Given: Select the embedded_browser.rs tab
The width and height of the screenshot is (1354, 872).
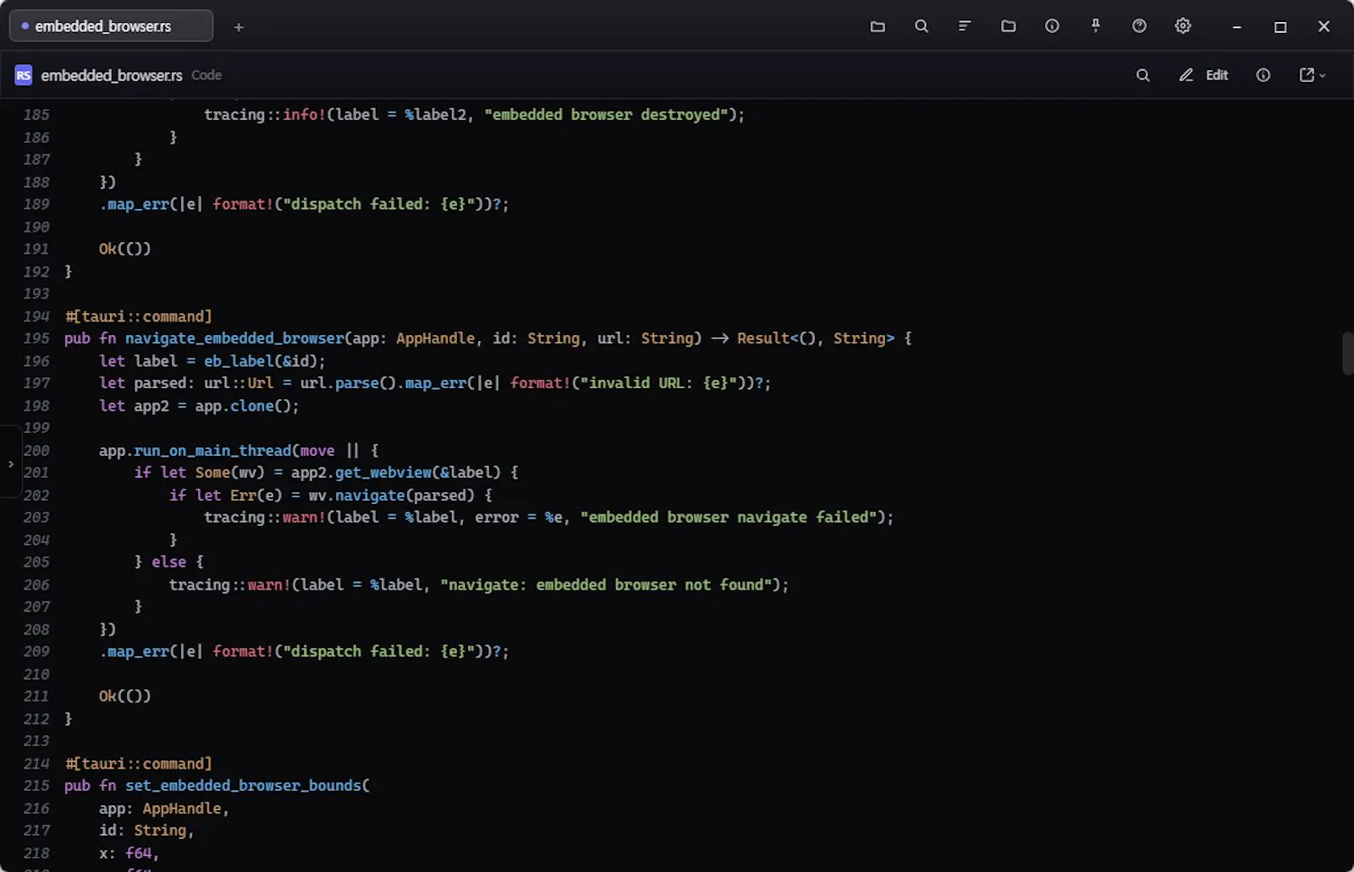Looking at the screenshot, I should tap(111, 26).
